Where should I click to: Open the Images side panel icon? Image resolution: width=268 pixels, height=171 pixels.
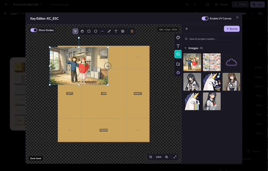click(x=178, y=54)
